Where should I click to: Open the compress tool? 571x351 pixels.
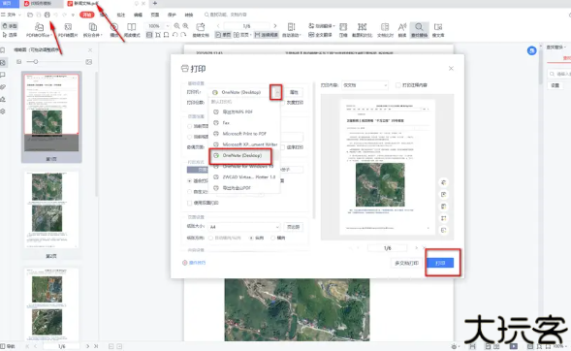[343, 30]
